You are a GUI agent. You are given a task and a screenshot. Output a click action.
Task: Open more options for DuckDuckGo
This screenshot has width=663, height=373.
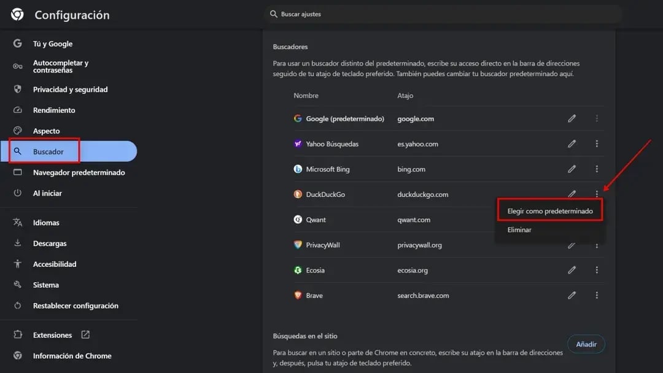tap(597, 194)
